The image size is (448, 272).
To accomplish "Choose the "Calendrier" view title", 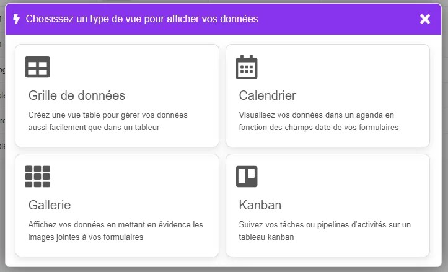I will 267,95.
